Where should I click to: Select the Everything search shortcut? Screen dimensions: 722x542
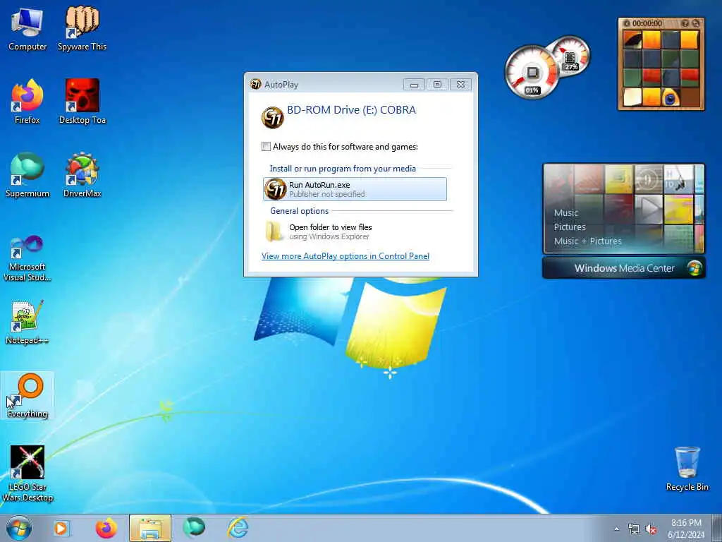coord(27,395)
